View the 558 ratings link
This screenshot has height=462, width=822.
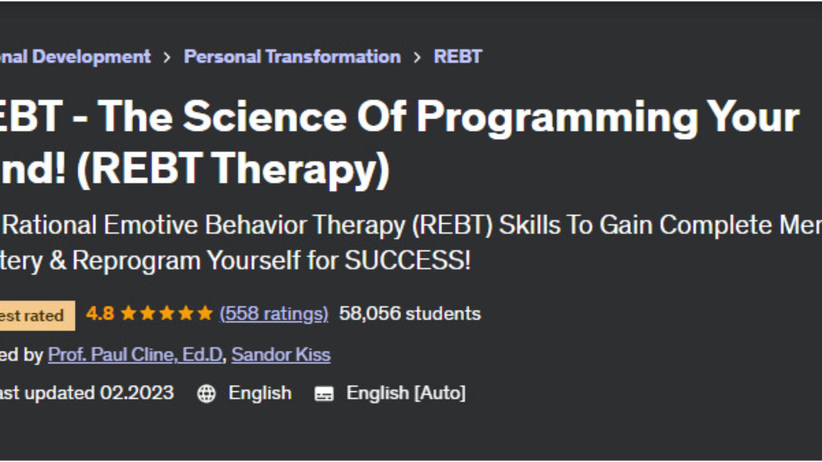point(274,314)
